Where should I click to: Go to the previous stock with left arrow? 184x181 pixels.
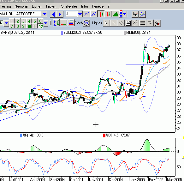pos(53,14)
